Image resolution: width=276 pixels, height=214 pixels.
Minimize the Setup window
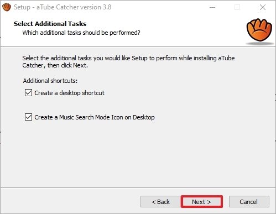[x=212, y=7]
